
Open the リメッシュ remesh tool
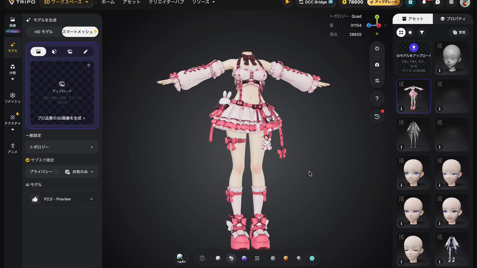[13, 97]
